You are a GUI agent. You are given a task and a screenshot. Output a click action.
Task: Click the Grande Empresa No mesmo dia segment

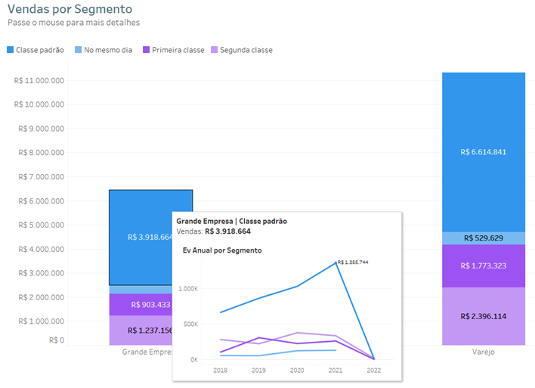point(141,290)
